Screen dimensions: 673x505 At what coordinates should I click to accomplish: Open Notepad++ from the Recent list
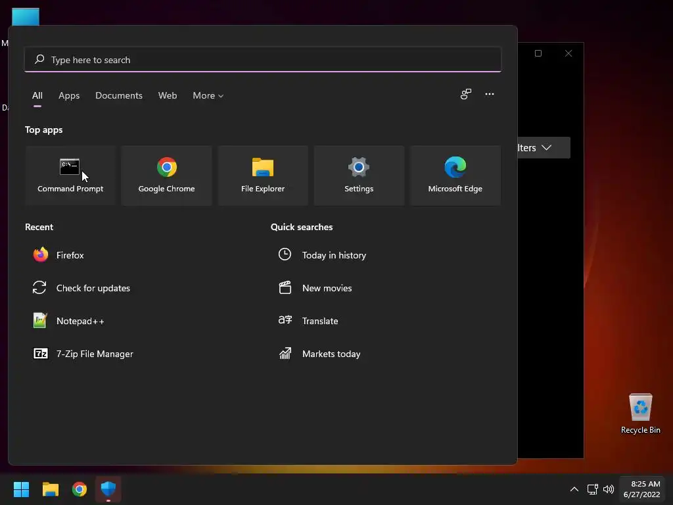point(68,321)
